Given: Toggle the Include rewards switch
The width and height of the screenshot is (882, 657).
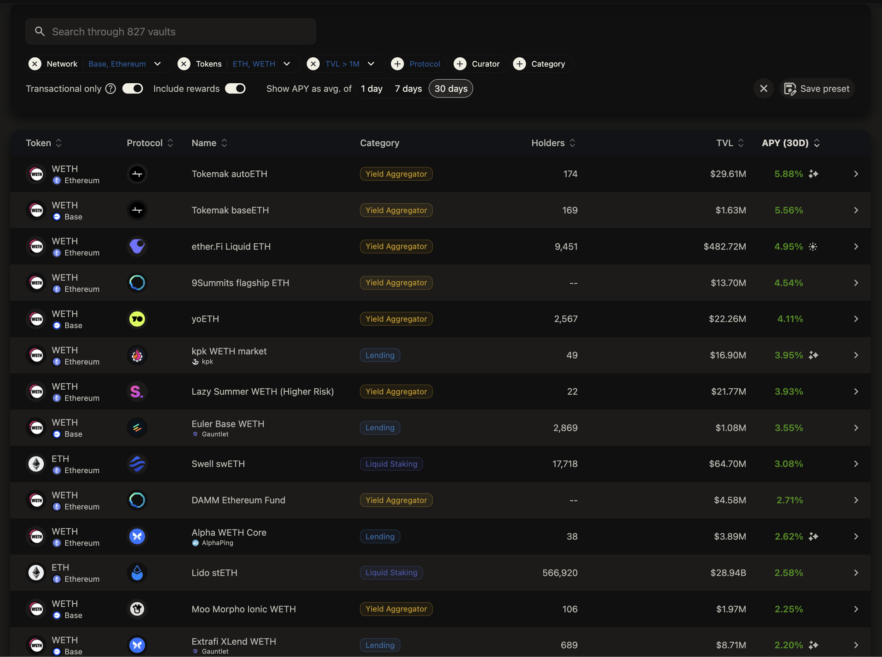Looking at the screenshot, I should (x=235, y=89).
